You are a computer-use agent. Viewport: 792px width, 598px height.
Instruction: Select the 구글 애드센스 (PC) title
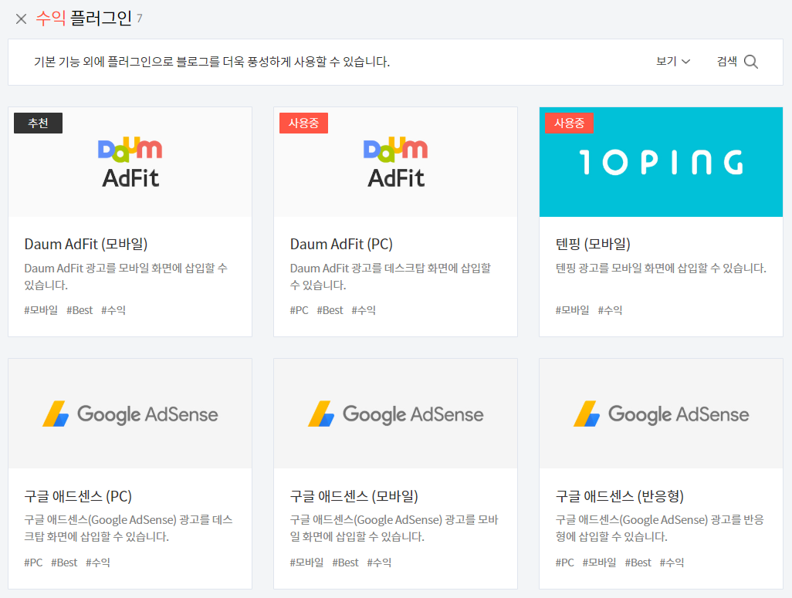click(x=78, y=496)
